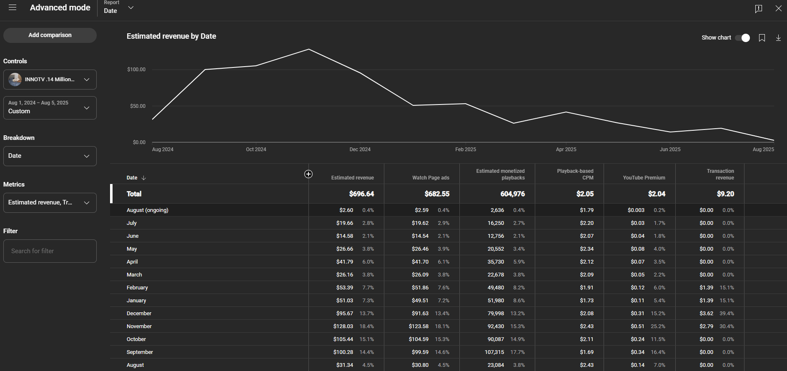787x371 pixels.
Task: Select the November row
Action: point(448,326)
